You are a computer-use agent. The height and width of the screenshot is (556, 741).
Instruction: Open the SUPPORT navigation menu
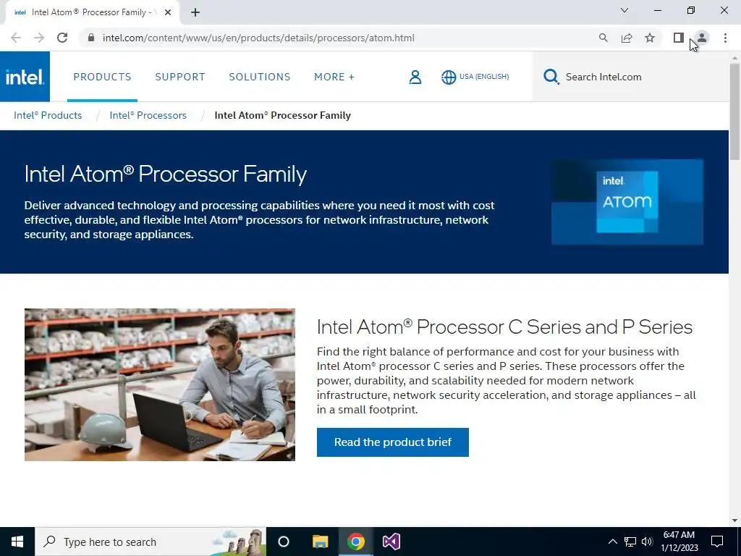click(180, 77)
